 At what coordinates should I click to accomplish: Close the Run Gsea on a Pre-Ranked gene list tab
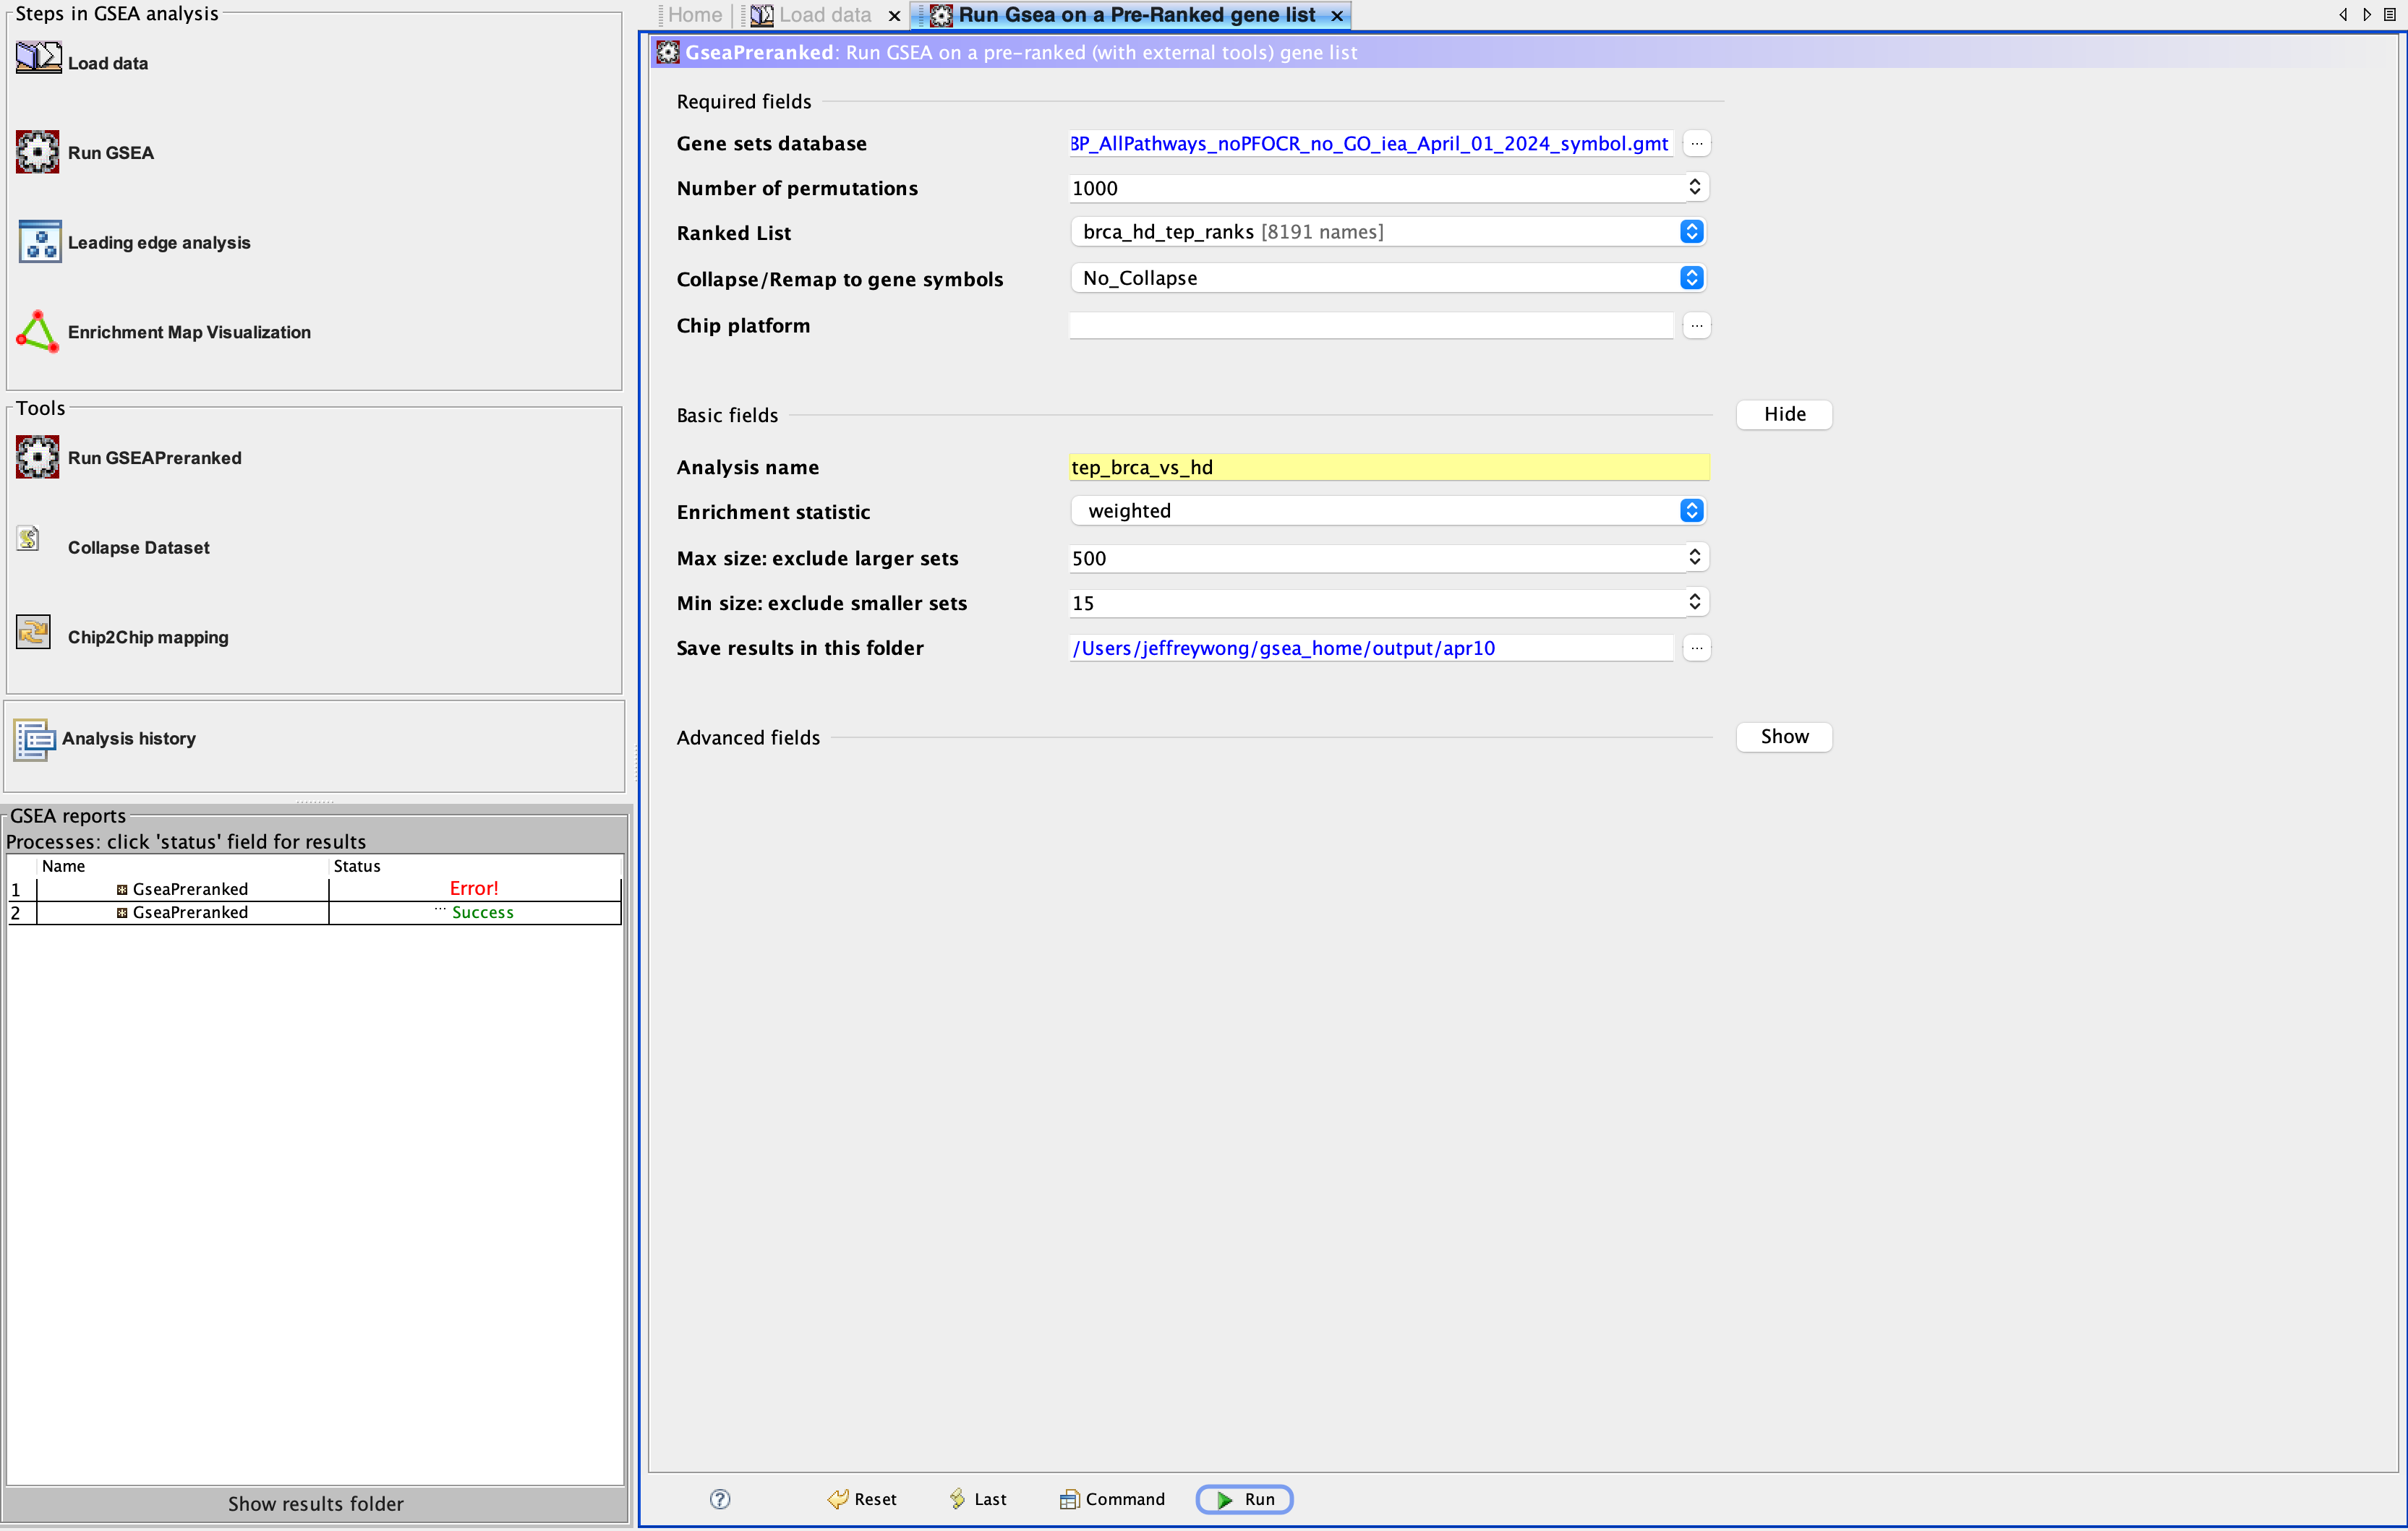(x=1337, y=15)
